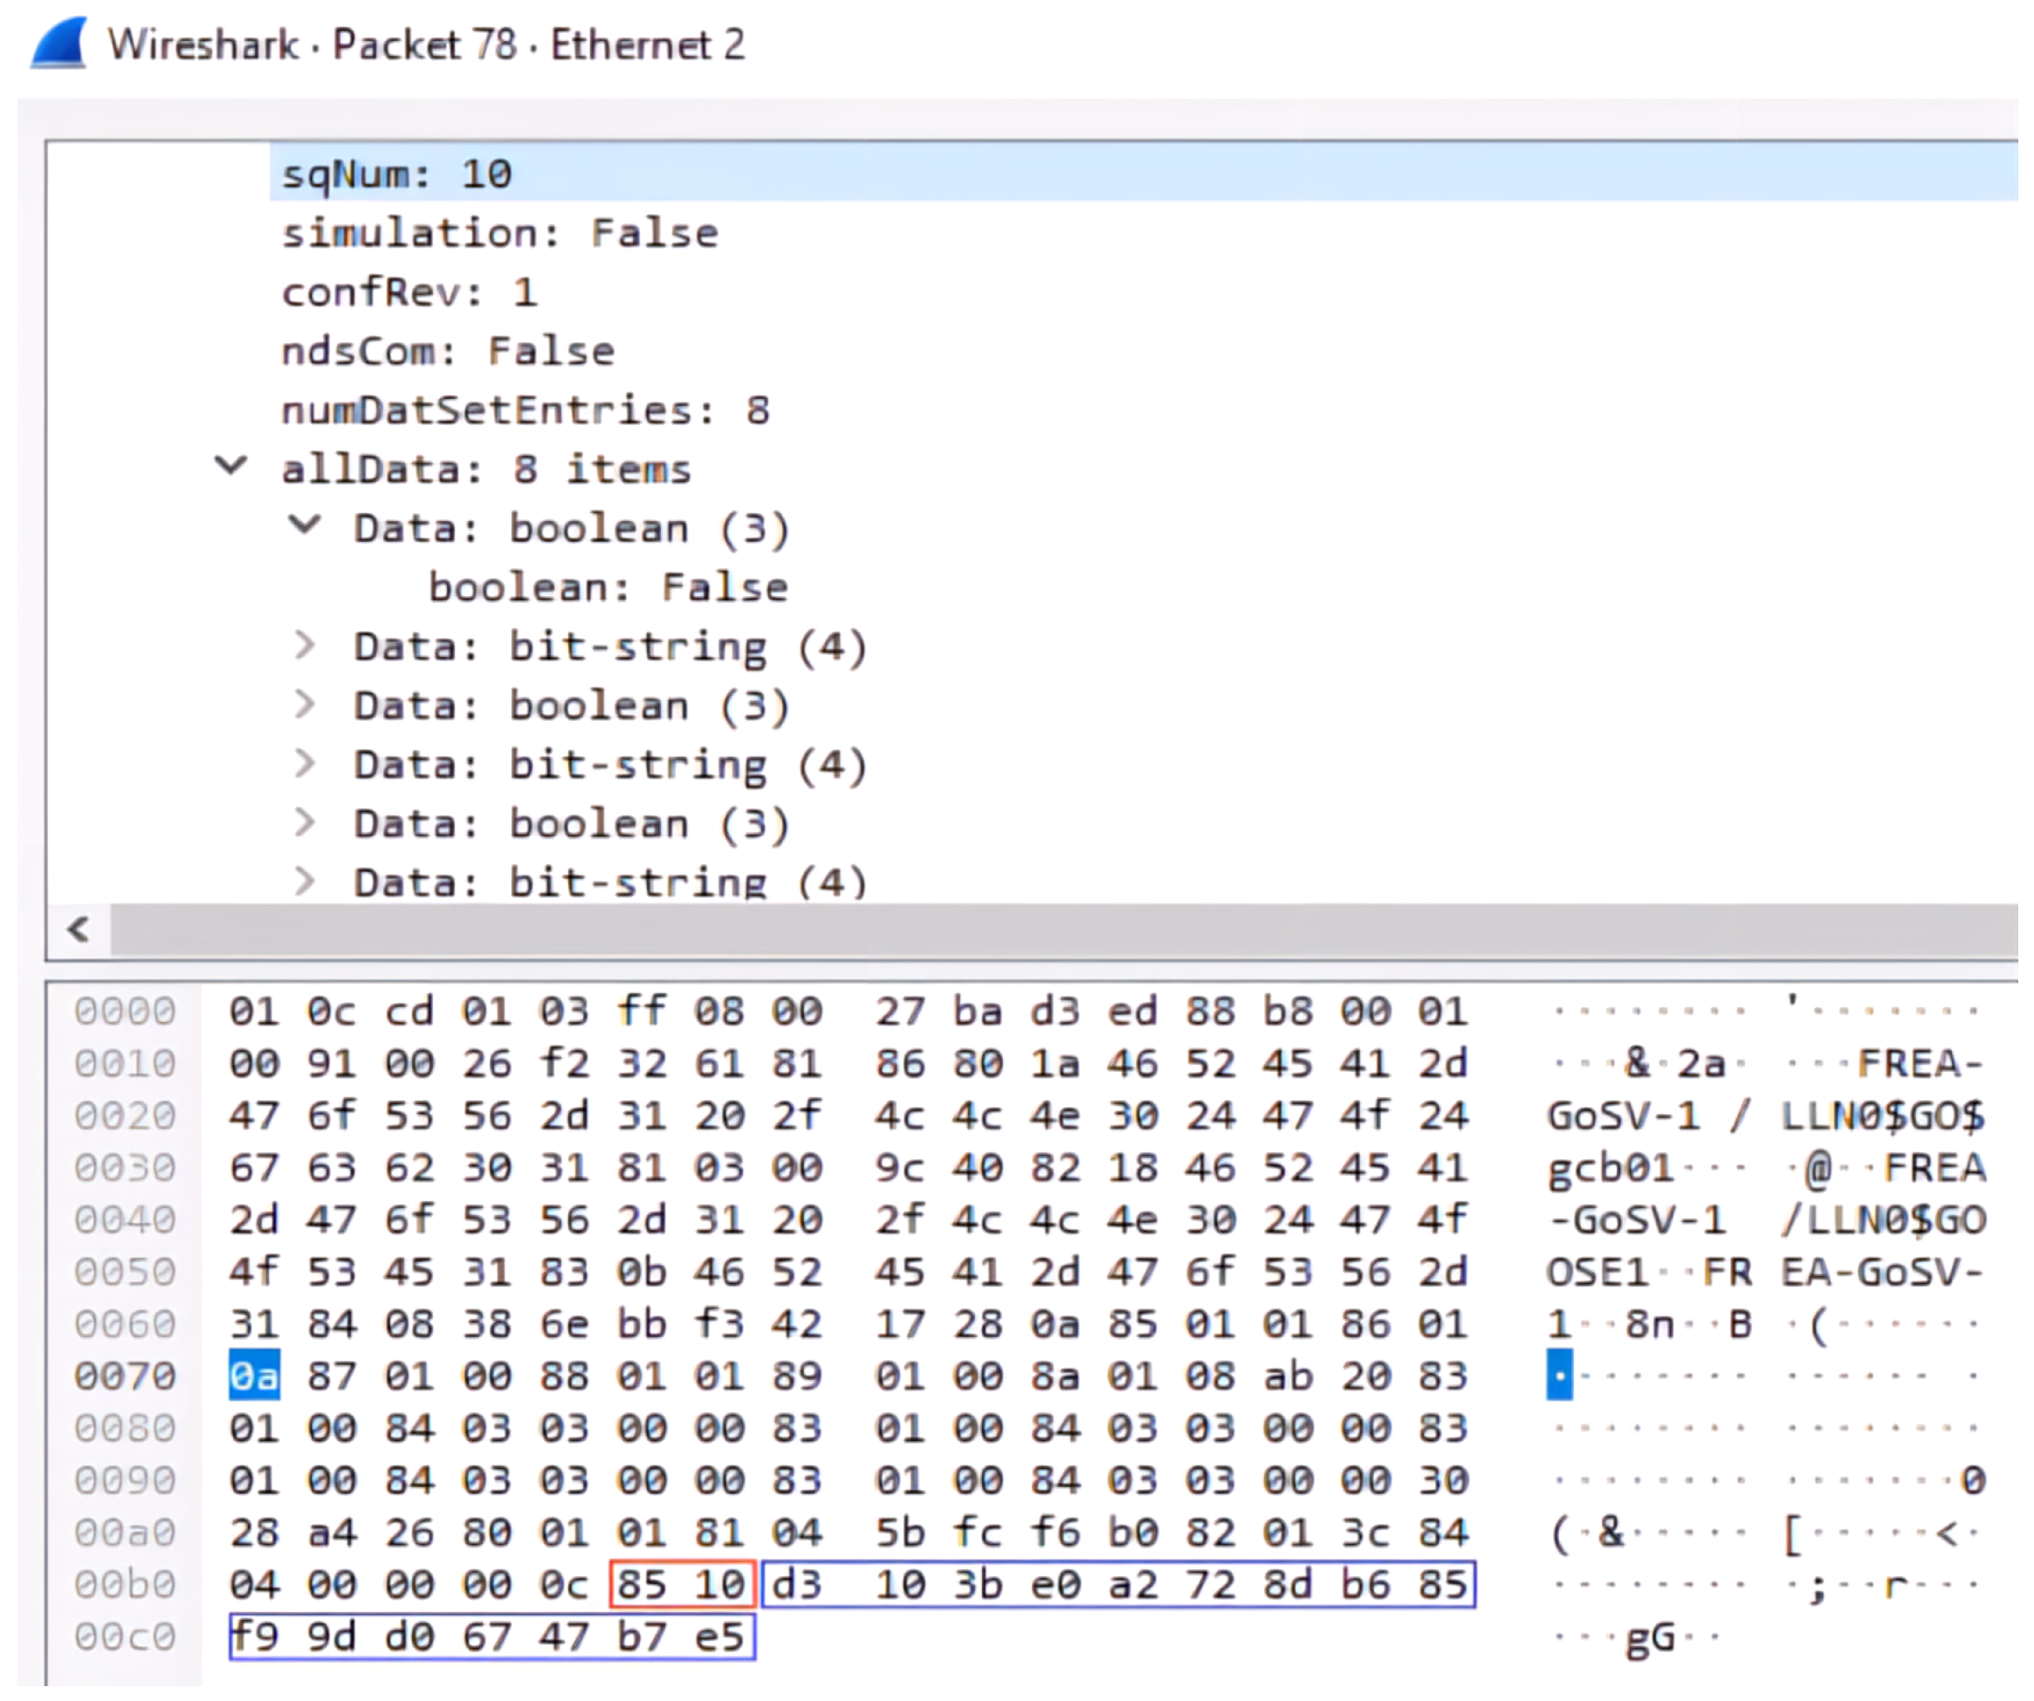Image resolution: width=2034 pixels, height=1701 pixels.
Task: Select the sqNum: 10 field
Action: pos(395,175)
